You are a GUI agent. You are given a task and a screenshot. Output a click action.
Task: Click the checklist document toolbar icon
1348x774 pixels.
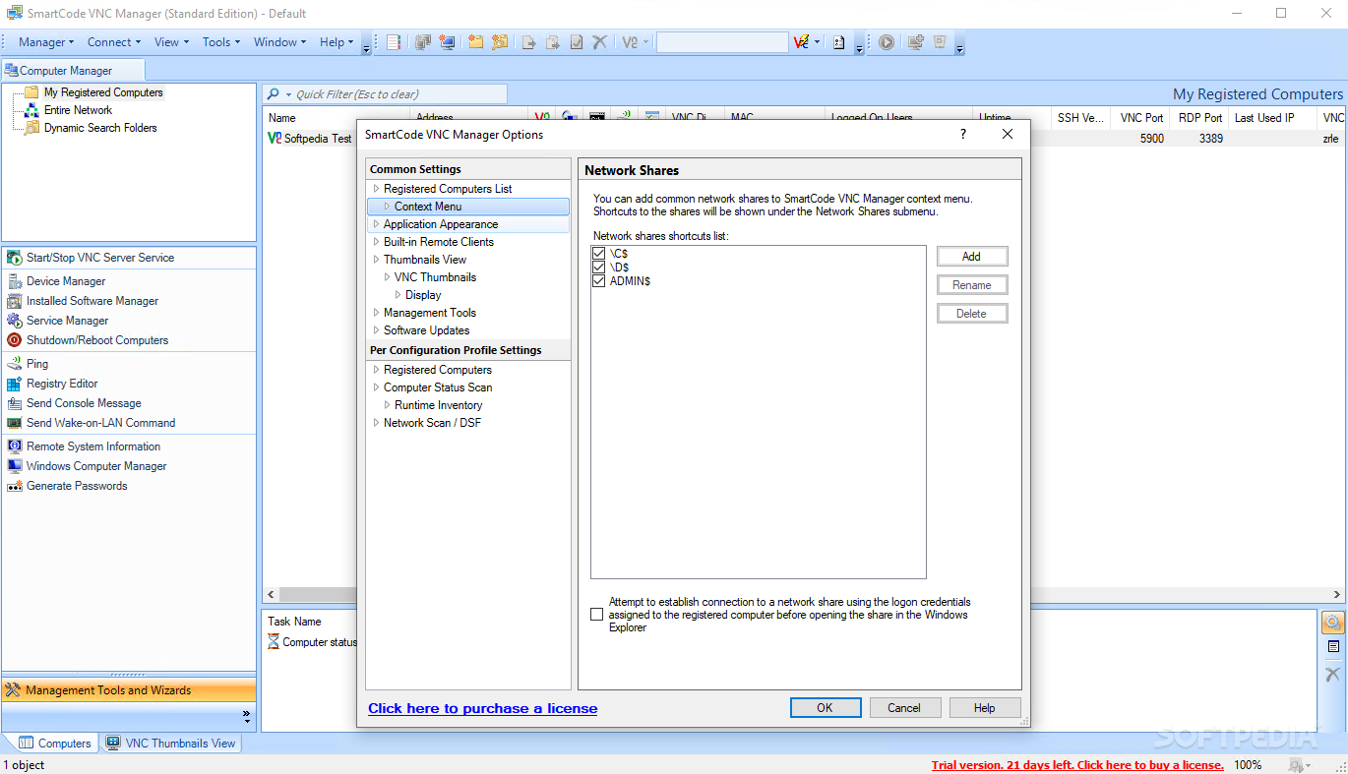(577, 42)
